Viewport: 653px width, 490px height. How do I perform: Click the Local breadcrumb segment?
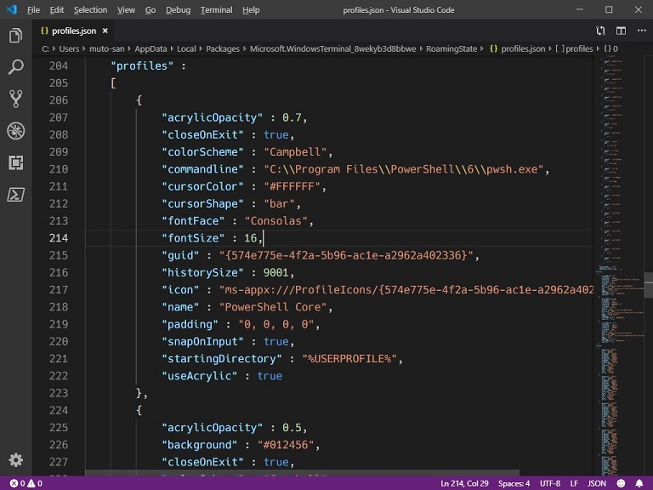(x=186, y=48)
